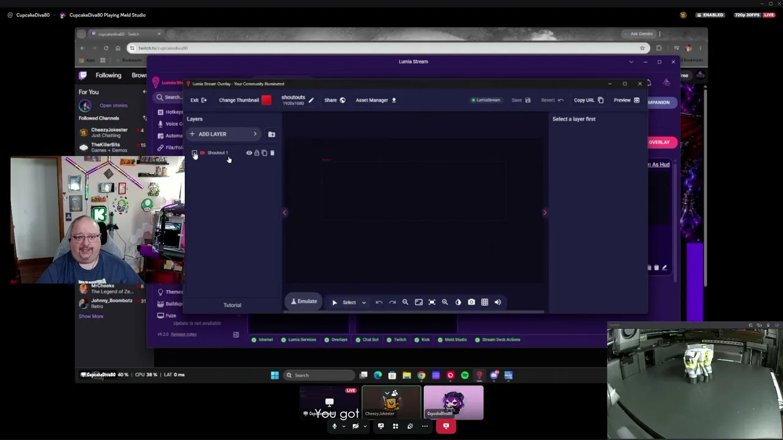783x440 pixels.
Task: Click the Twitch address bar URL
Action: tap(163, 48)
